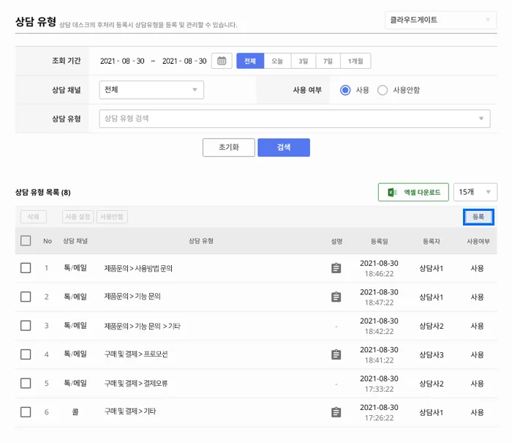Screen dimensions: 512x443
Task: Click the 상담 유형 목록 (8) heading
Action: click(x=42, y=193)
